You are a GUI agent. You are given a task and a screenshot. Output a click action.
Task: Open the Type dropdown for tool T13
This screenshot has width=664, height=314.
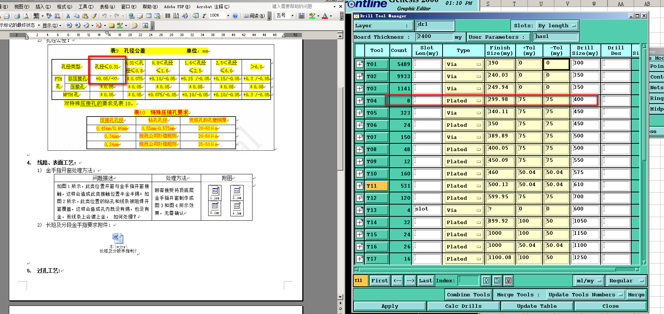(464, 210)
